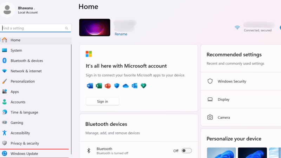
Task: Click the Privacy & security shield icon
Action: [5, 143]
